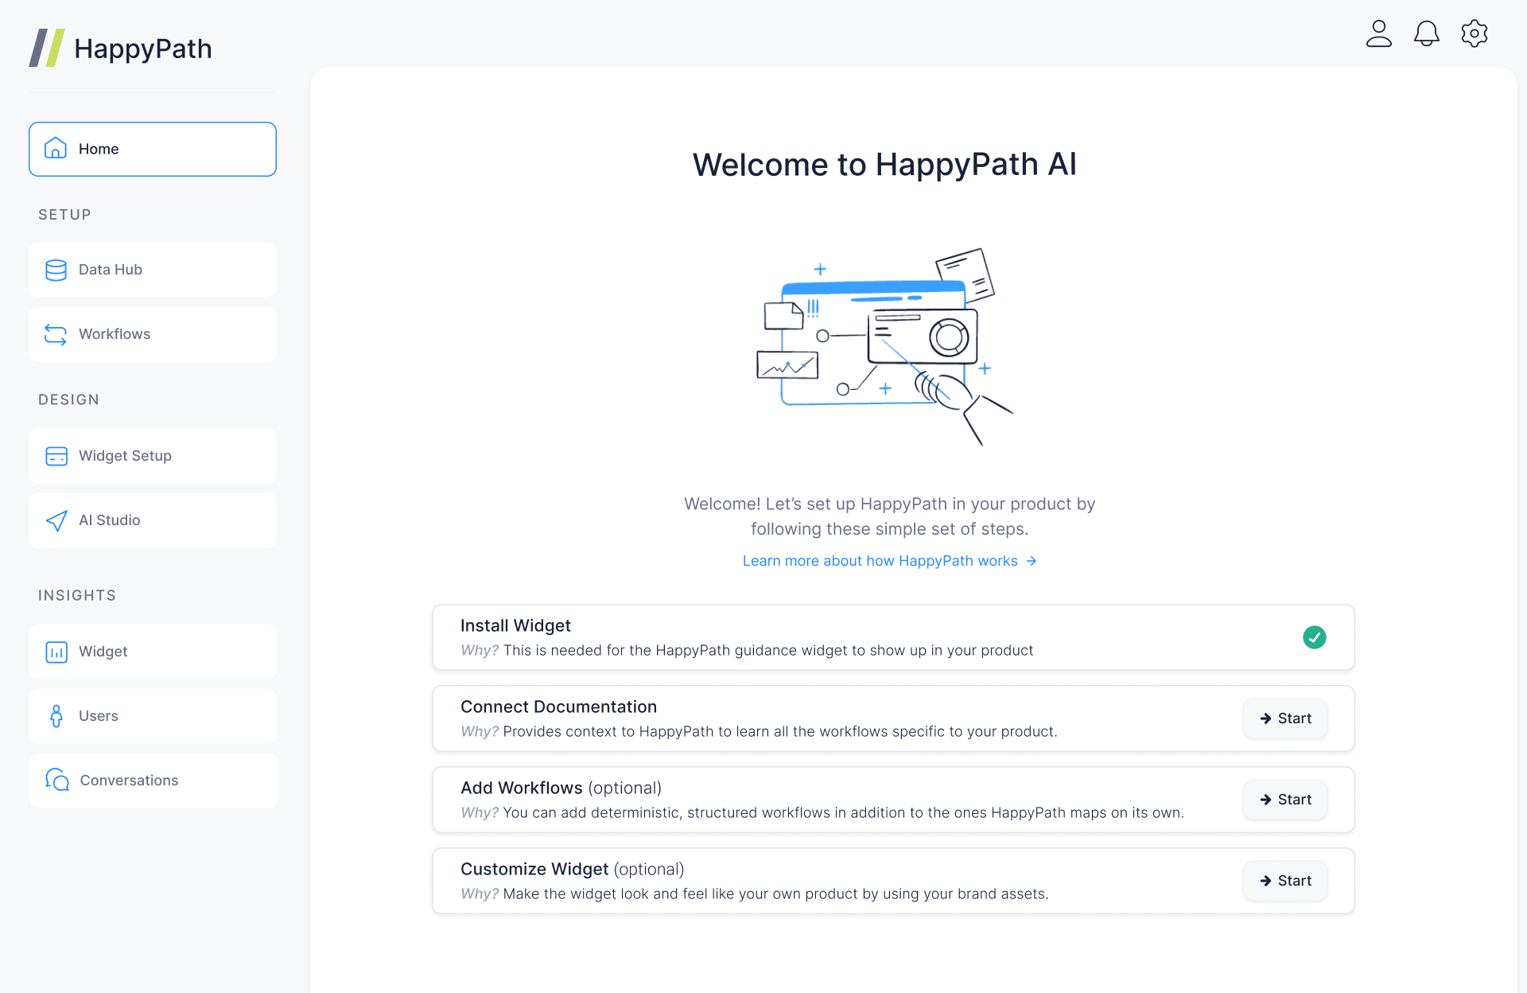Start the Connect Documentation step
The image size is (1527, 993).
[x=1285, y=718]
